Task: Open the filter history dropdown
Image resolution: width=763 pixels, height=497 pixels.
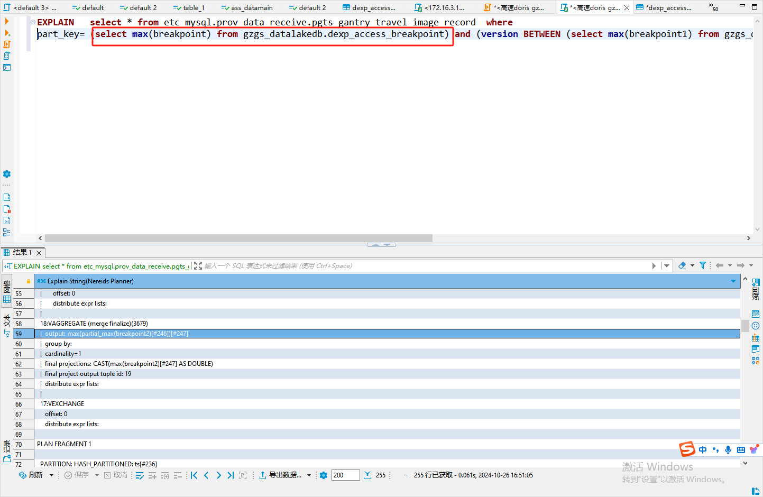Action: (x=667, y=266)
